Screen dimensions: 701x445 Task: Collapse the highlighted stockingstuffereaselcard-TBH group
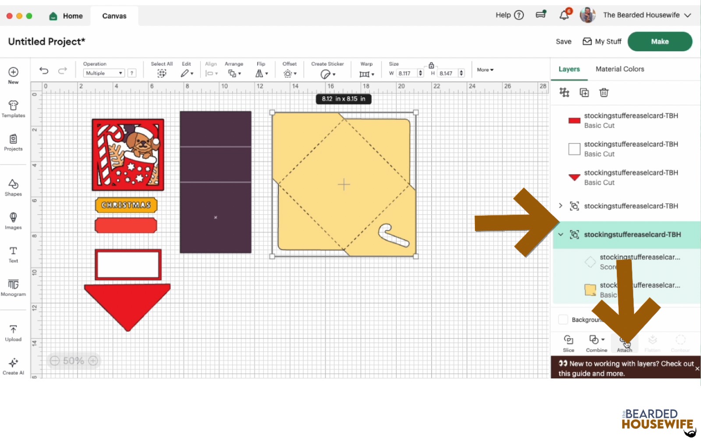[561, 235]
